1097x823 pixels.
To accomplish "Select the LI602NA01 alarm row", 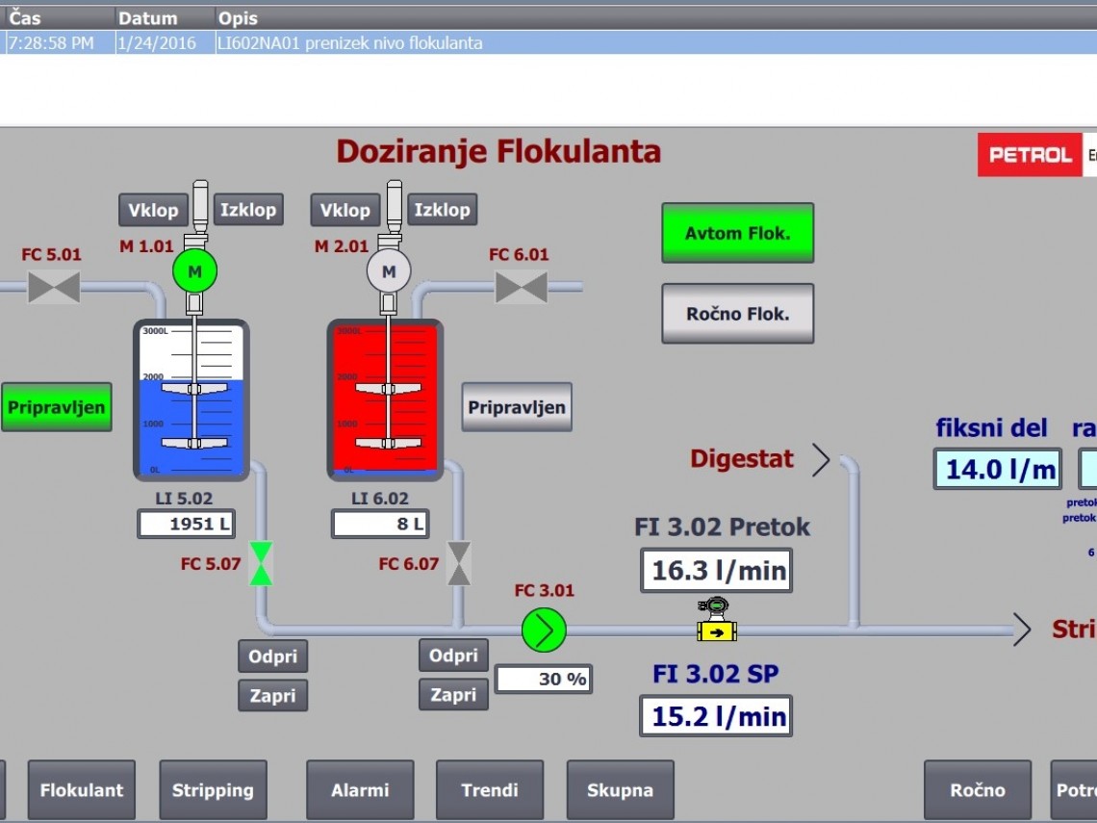I will [x=548, y=43].
